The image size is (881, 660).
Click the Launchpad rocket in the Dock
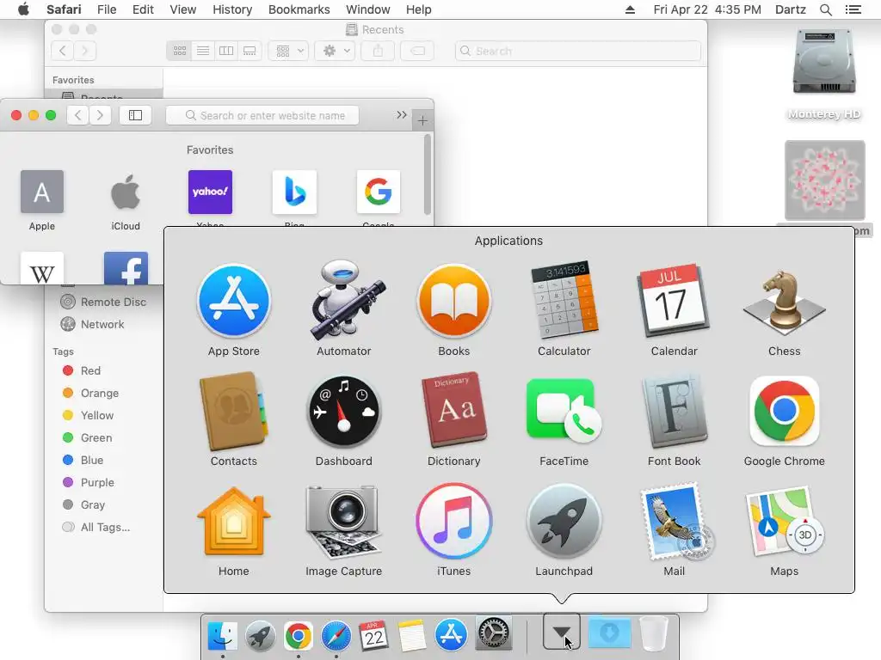260,635
